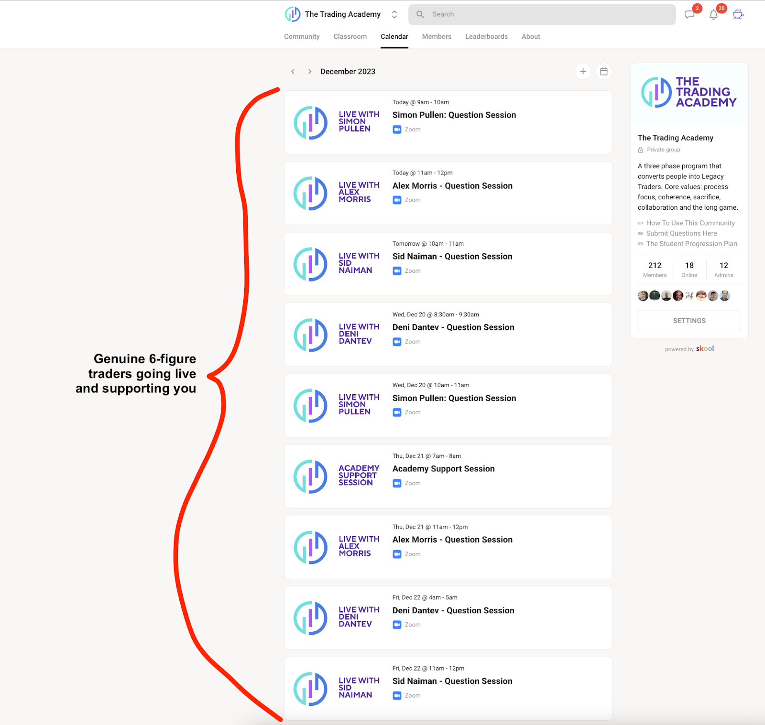This screenshot has height=725, width=765.
Task: Click first member avatar in sidebar
Action: (643, 296)
